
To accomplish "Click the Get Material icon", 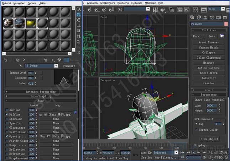I will coord(5,60).
